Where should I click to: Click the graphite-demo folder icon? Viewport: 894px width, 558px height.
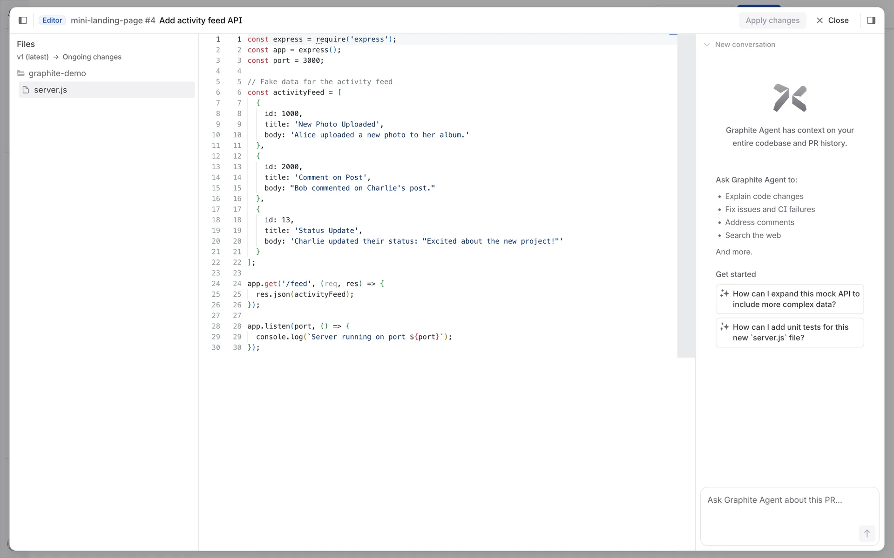point(20,73)
